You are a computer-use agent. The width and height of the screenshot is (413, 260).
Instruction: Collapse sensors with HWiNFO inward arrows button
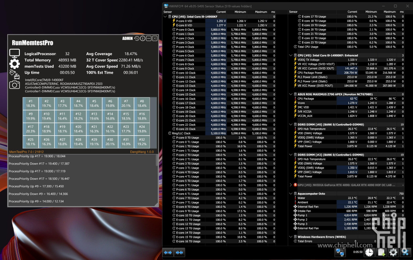180,252
